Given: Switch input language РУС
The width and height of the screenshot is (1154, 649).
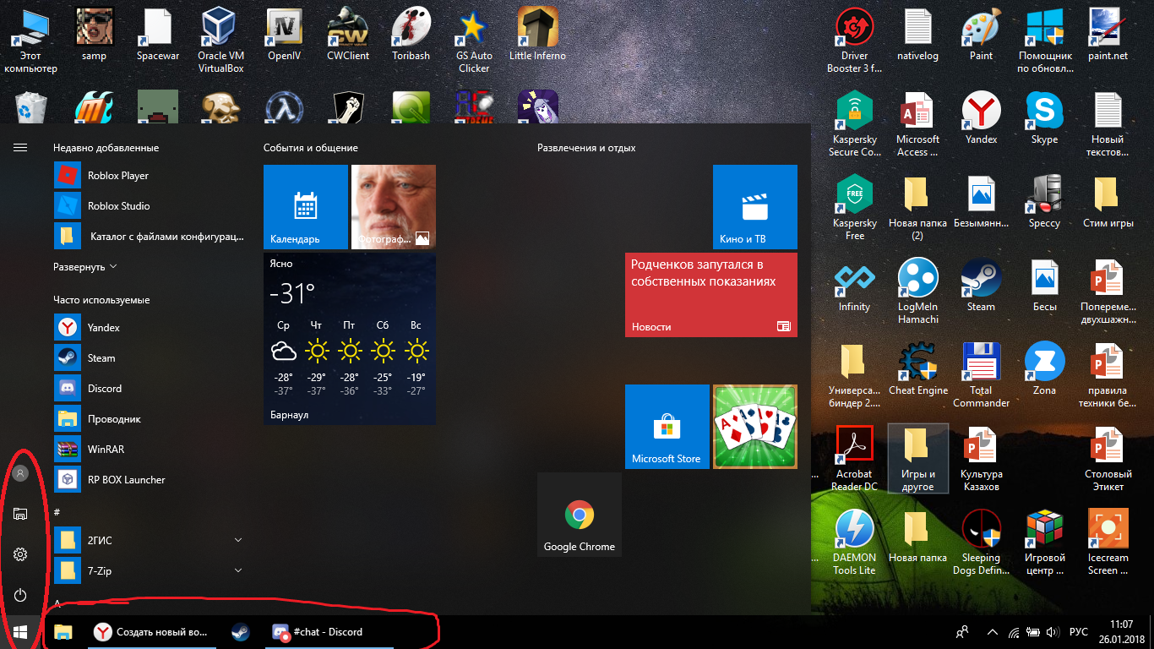Looking at the screenshot, I should [x=1079, y=632].
